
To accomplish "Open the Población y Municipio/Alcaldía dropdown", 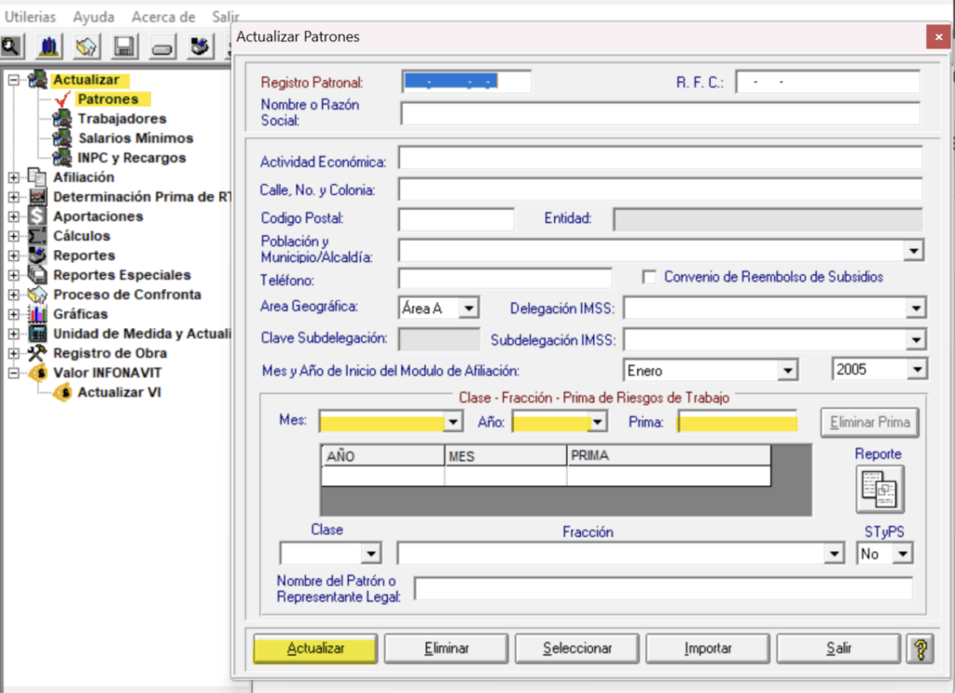I will point(913,250).
